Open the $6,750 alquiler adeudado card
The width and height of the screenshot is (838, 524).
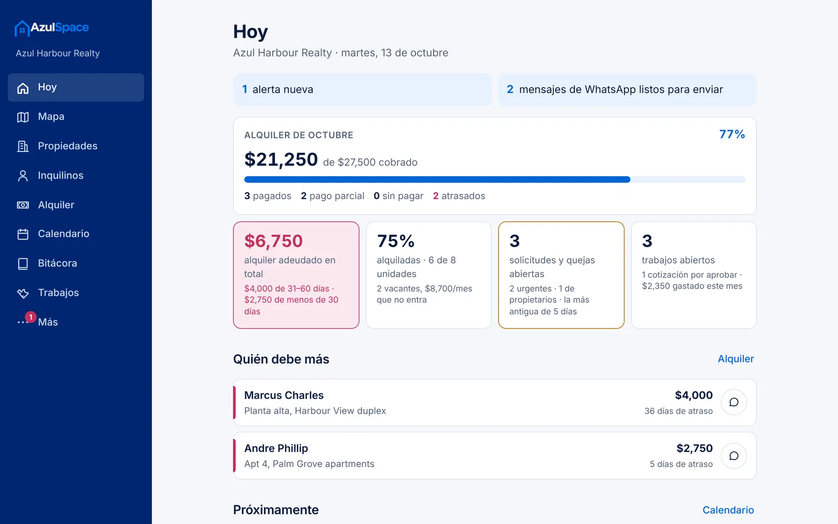(296, 275)
